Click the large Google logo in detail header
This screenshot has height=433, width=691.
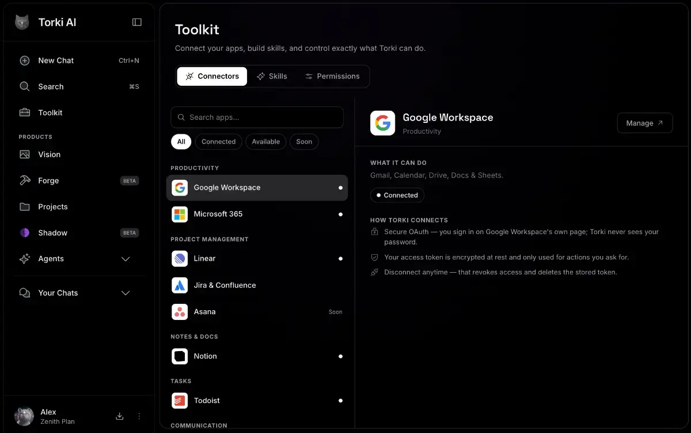click(x=383, y=123)
